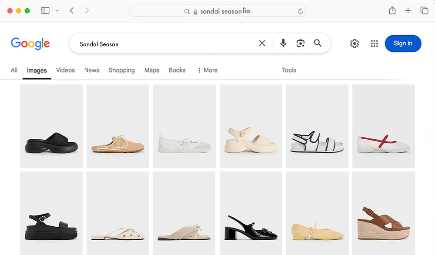435x255 pixels.
Task: Open the brown espadrille wedge sandal image
Action: tap(383, 213)
